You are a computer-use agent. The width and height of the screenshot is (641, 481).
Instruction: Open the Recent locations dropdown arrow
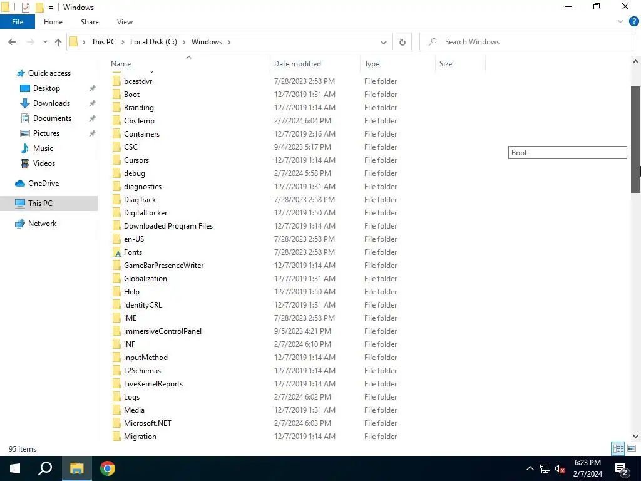[45, 42]
